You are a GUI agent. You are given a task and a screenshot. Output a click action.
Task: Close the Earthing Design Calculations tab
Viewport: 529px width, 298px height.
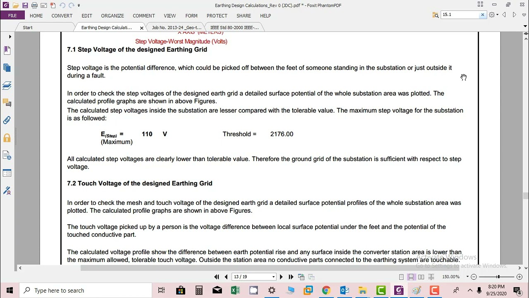(x=142, y=28)
